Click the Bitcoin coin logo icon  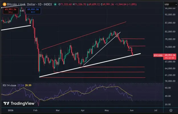[5, 5]
